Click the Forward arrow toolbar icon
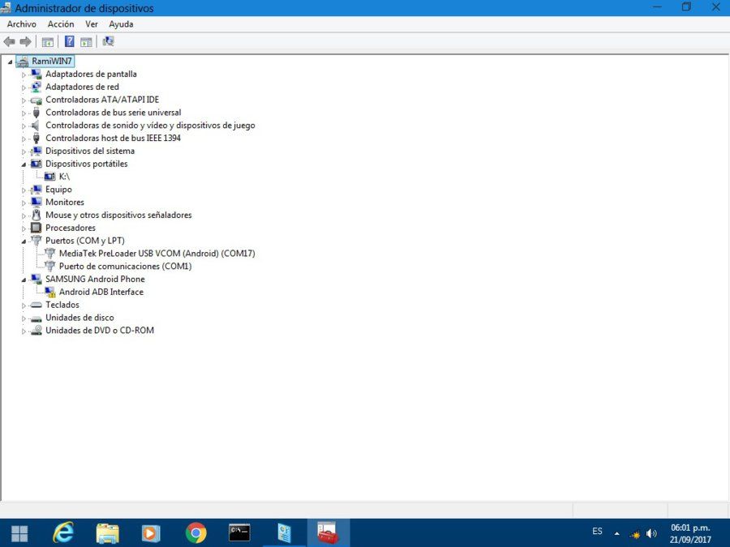Screen dimensions: 730x547 click(x=26, y=42)
